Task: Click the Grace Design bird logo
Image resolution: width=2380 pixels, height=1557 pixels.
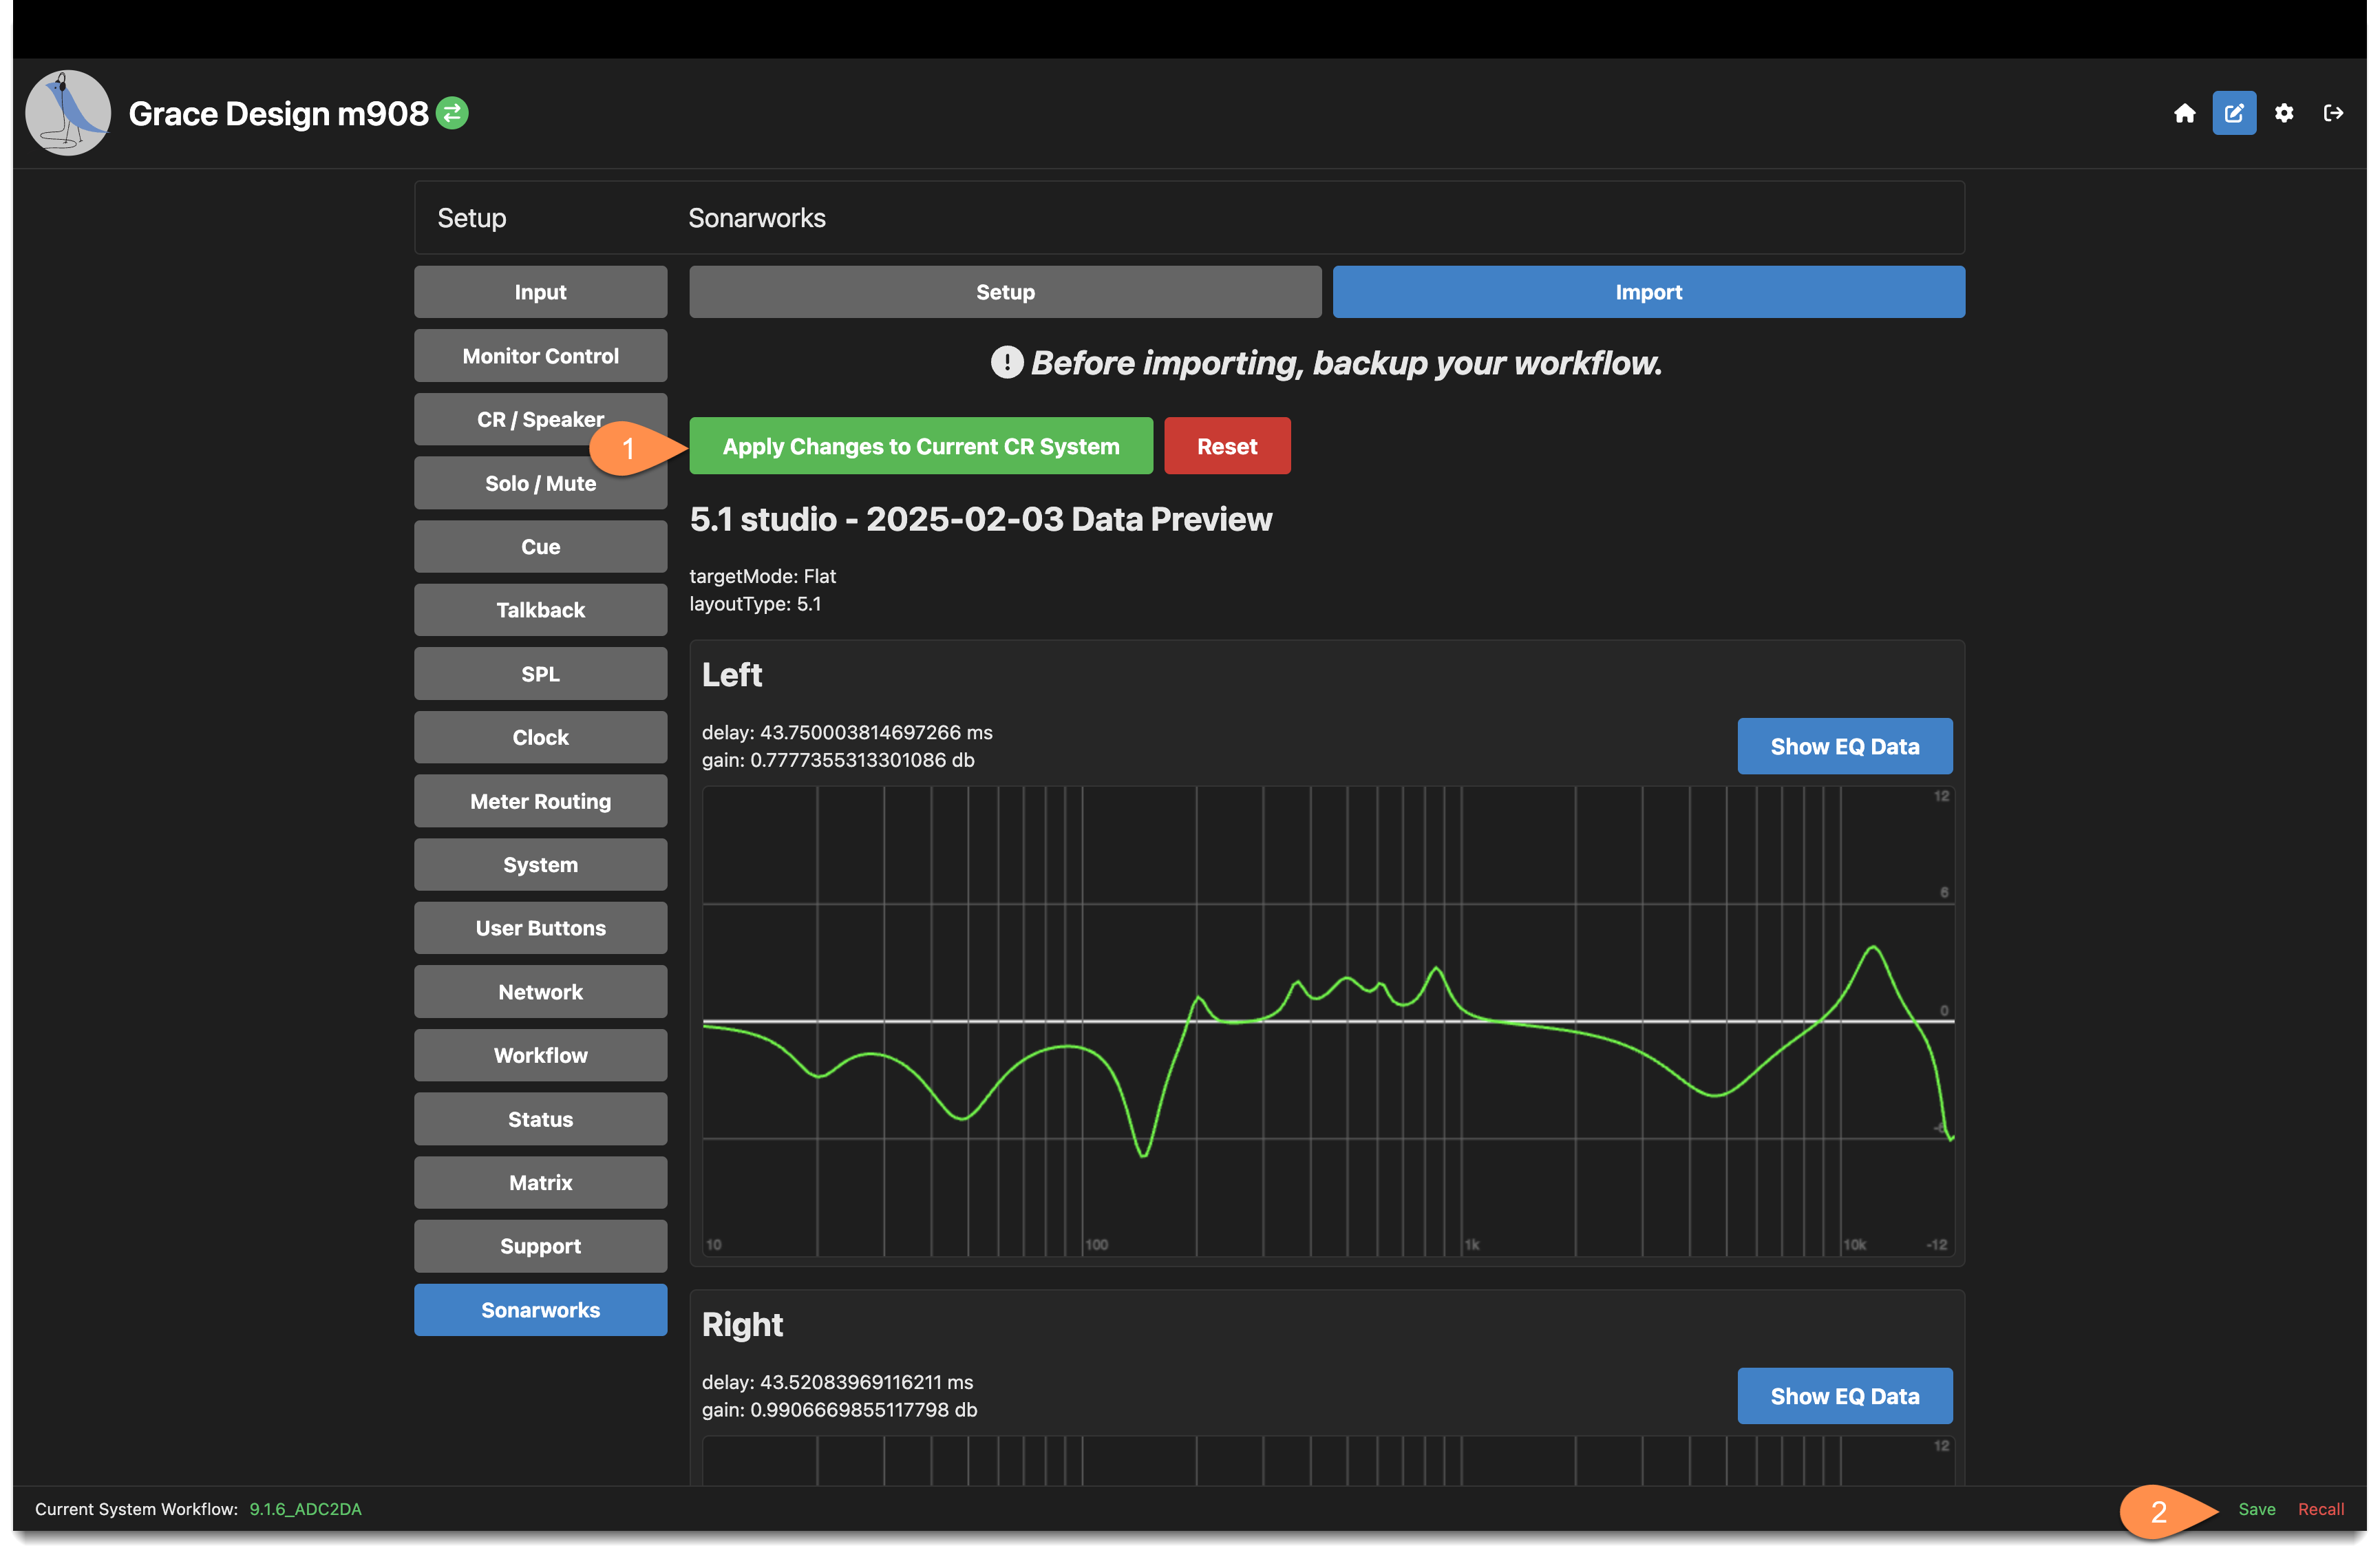Action: 67,113
